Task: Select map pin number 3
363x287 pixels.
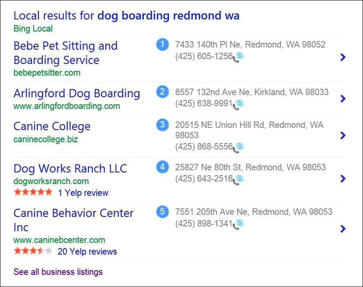Action: [162, 125]
